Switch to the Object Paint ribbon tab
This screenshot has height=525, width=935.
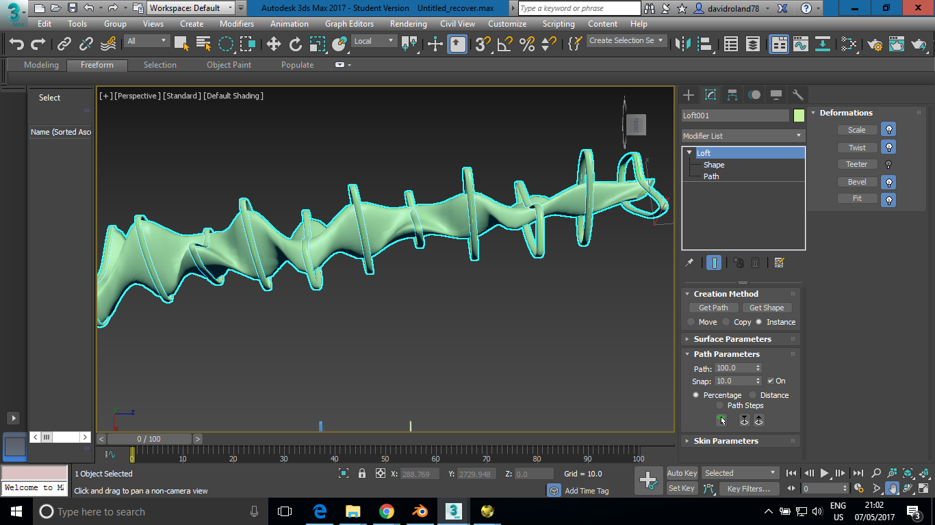coord(229,65)
